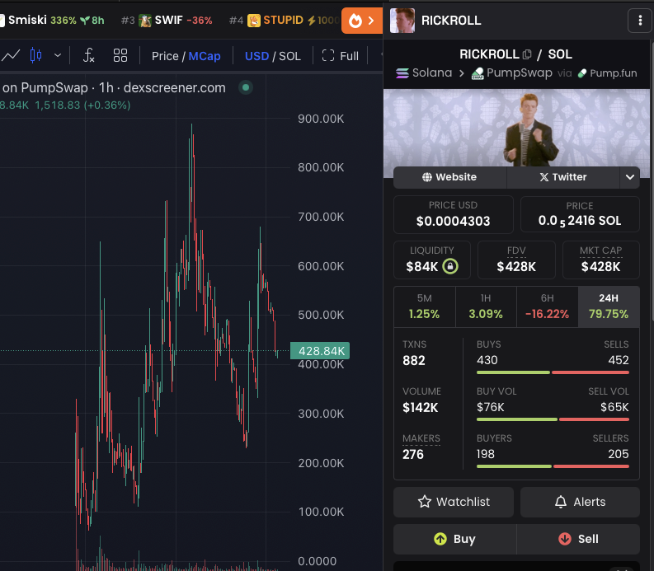Click the globe icon on Website button
This screenshot has height=571, width=654.
tap(426, 177)
